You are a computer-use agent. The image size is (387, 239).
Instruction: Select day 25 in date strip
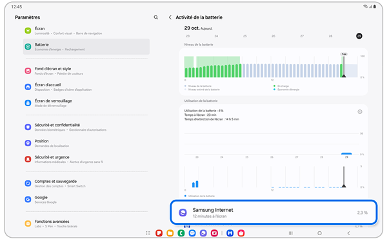coord(245,36)
